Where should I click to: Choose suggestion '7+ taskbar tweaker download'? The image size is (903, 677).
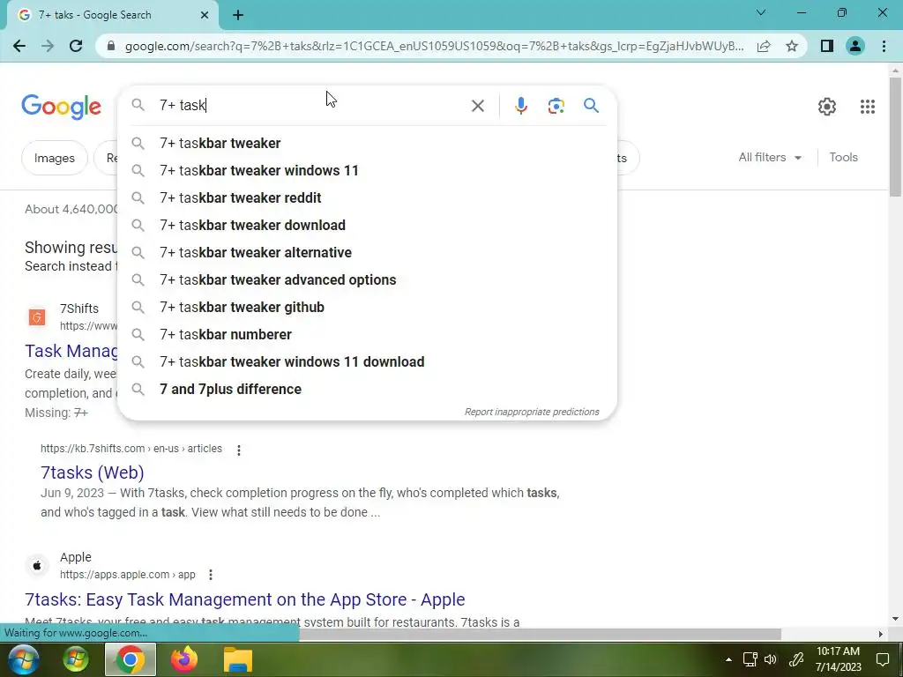tap(367, 225)
